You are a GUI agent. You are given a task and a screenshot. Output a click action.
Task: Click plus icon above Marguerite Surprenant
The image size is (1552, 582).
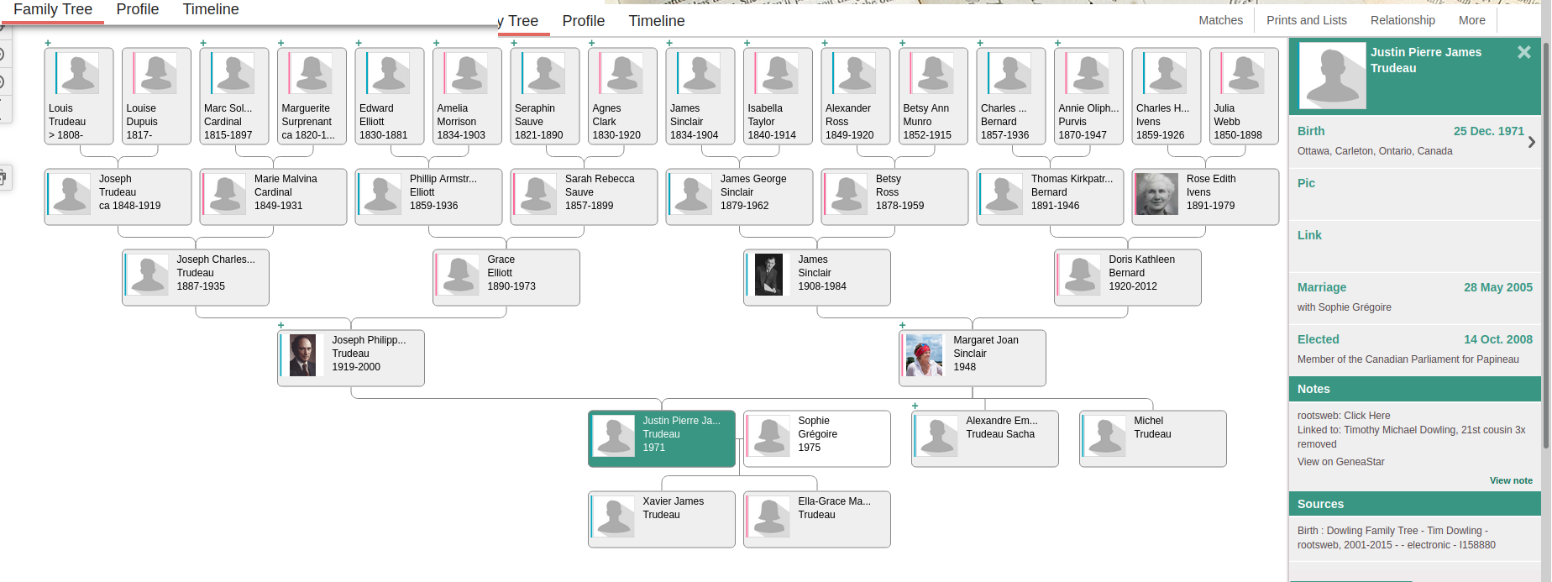click(281, 43)
